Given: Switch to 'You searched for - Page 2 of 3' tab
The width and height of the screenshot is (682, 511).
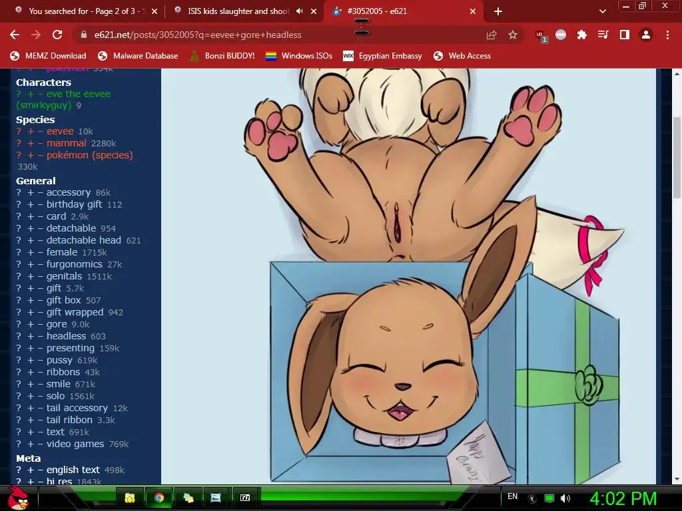Looking at the screenshot, I should [85, 11].
